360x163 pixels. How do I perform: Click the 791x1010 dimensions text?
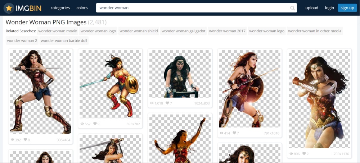pos(271,133)
